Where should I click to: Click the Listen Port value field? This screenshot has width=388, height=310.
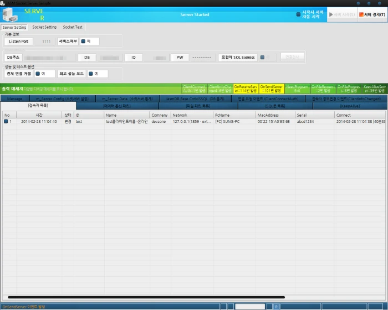click(x=45, y=42)
